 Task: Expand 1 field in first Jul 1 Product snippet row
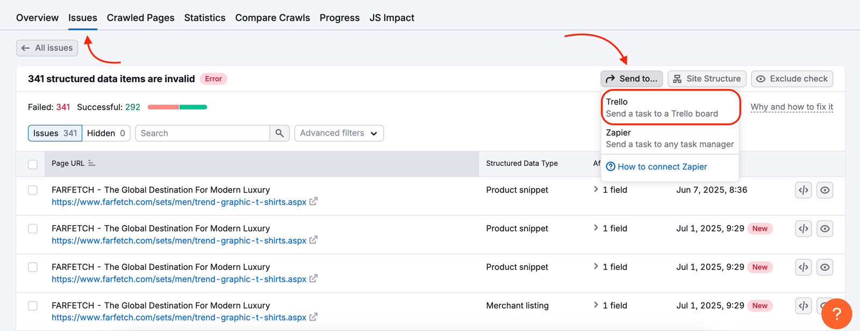click(611, 229)
